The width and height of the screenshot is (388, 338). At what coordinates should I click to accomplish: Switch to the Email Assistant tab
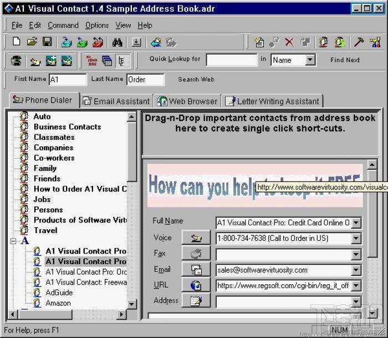116,101
